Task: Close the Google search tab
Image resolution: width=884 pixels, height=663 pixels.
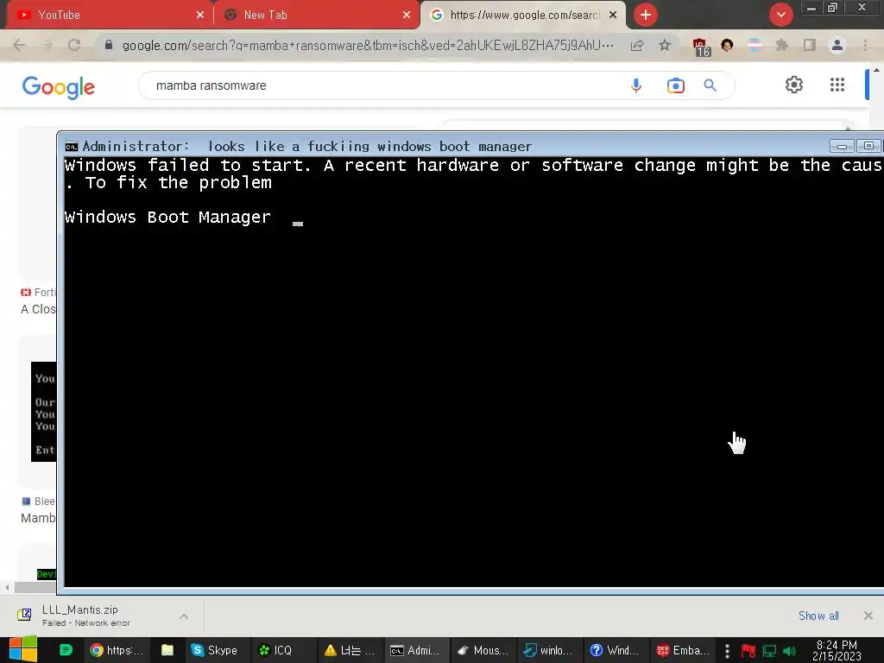Action: click(x=613, y=16)
